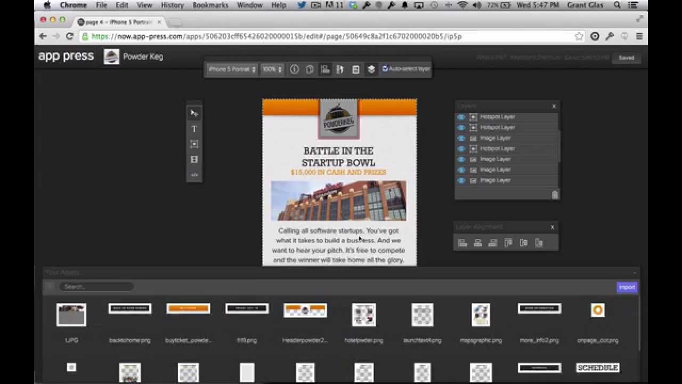Hide the Image Layer between two Hotspot Layers

pos(461,138)
